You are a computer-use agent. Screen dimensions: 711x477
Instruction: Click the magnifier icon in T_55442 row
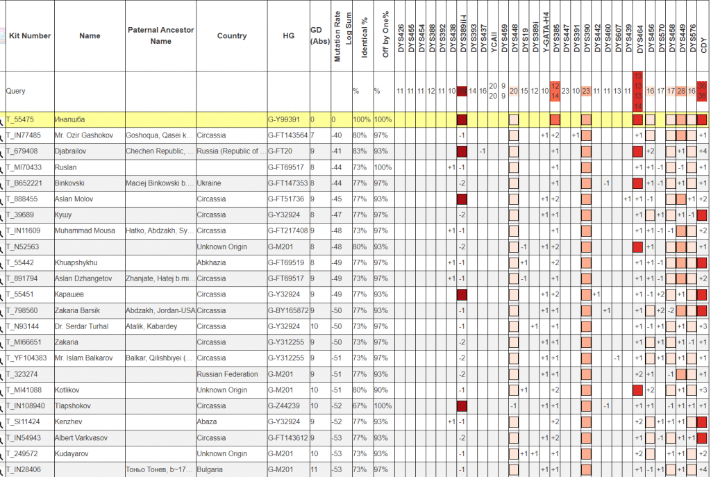[x=2, y=264]
